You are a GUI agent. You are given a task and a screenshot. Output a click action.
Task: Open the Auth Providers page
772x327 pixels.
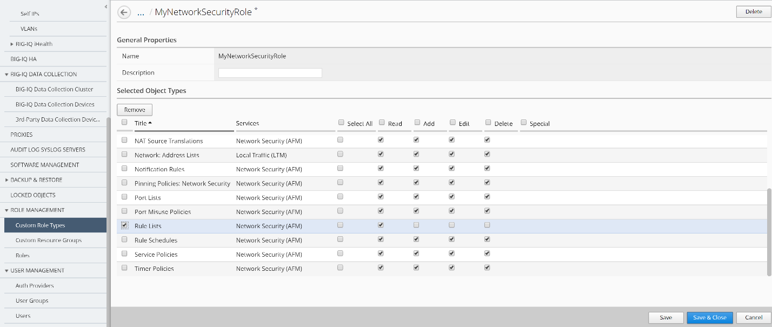35,285
